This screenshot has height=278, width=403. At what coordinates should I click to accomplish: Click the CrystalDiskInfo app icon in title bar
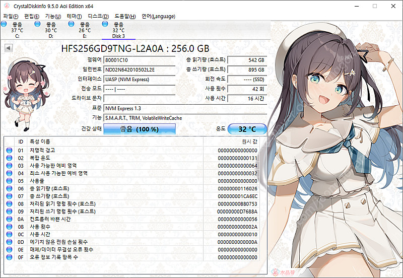[x=7, y=6]
